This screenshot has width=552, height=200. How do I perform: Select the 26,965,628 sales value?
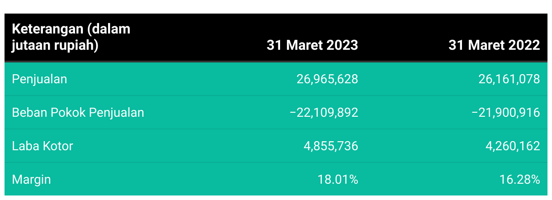point(328,79)
